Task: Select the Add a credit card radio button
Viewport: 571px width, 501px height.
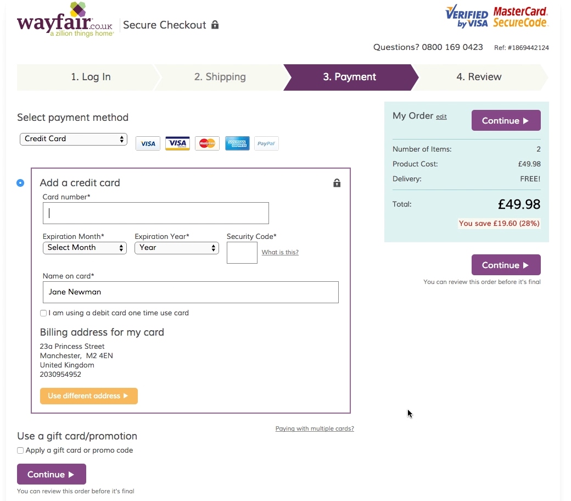Action: pos(20,182)
